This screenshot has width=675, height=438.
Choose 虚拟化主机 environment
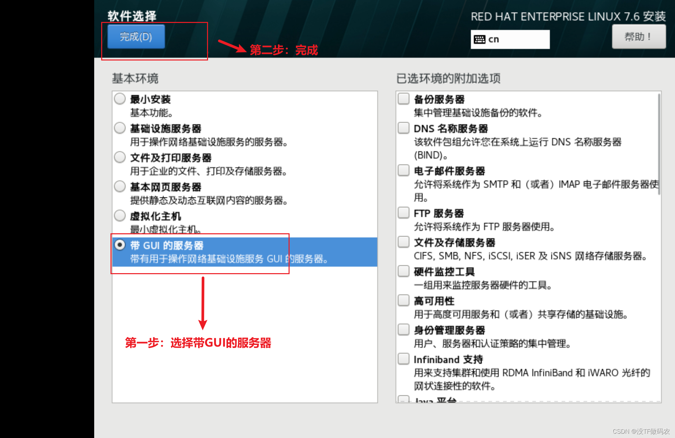[x=120, y=216]
